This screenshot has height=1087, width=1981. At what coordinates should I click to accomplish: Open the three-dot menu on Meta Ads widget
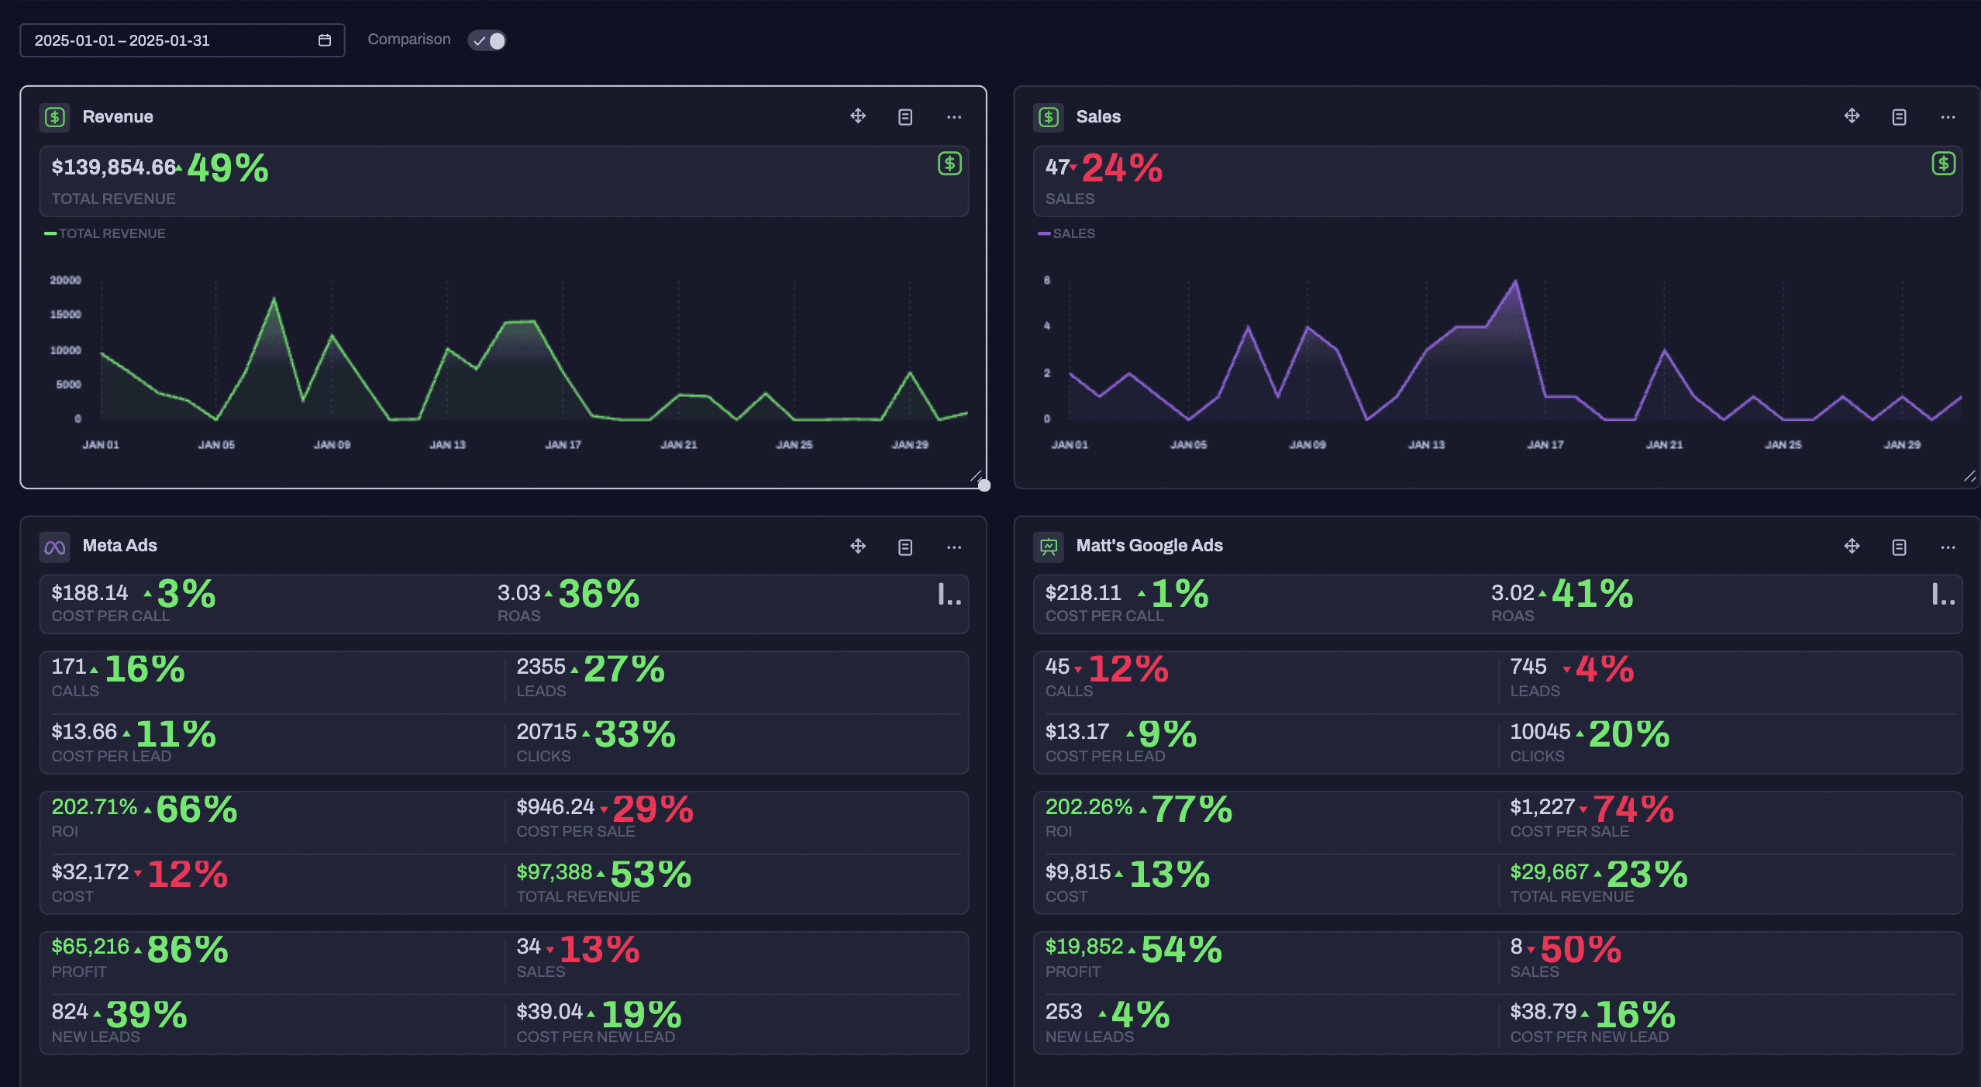(x=954, y=547)
